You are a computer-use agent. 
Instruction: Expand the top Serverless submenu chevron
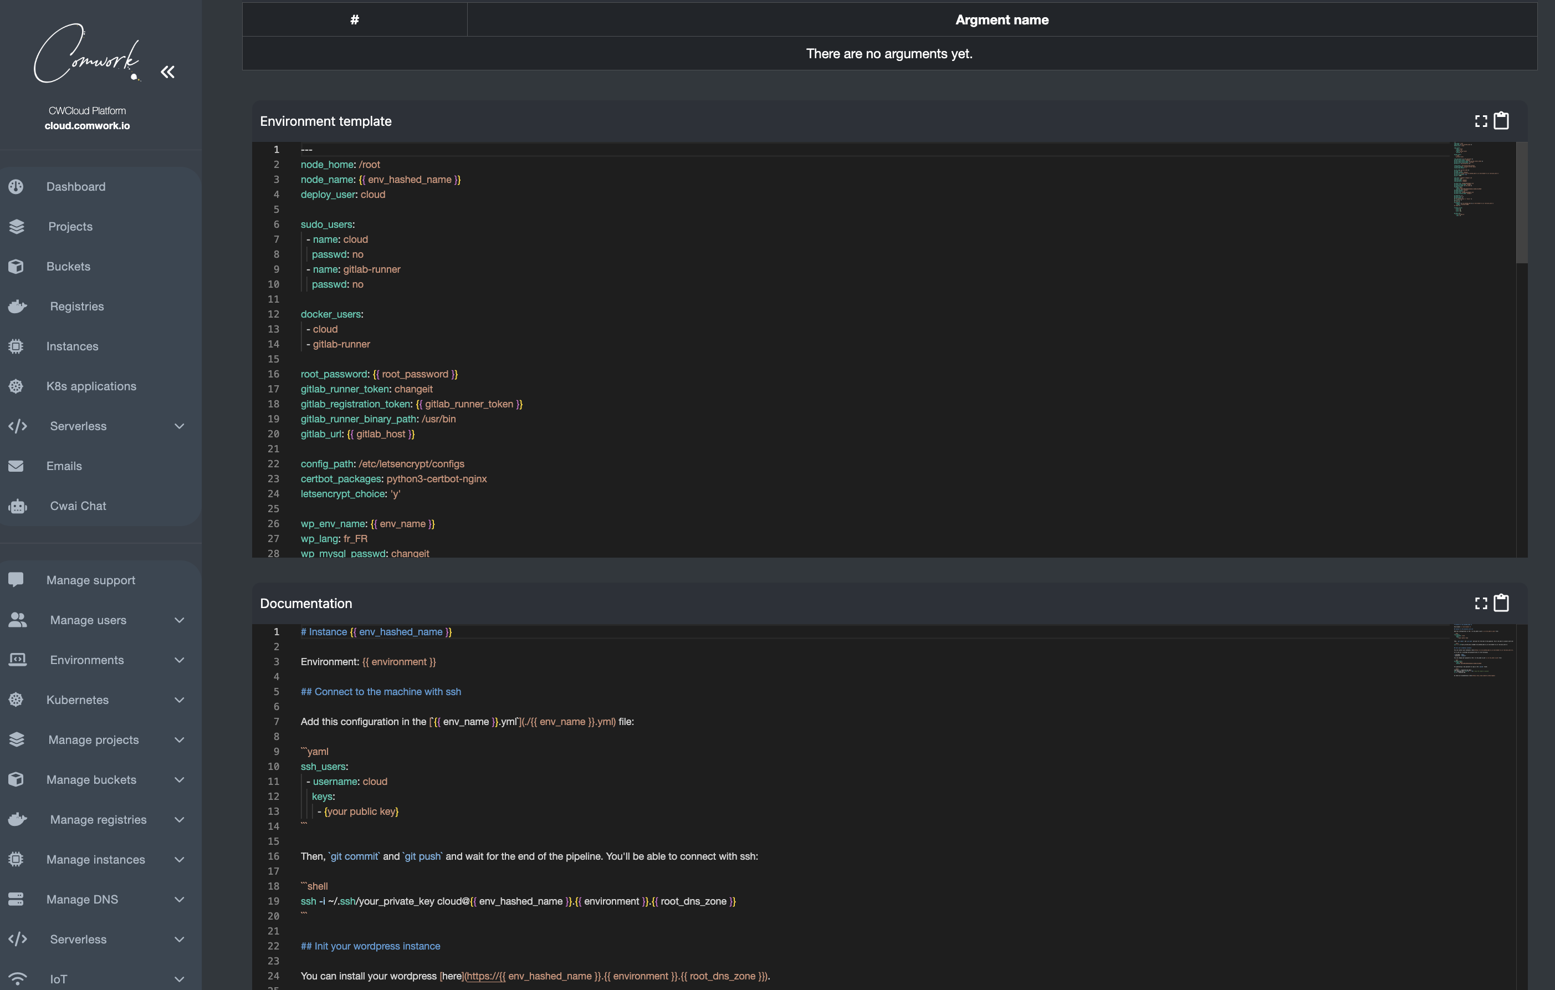pyautogui.click(x=180, y=426)
